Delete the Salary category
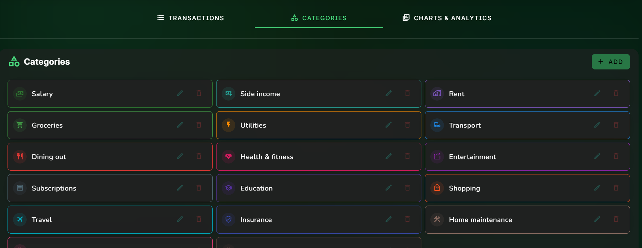The width and height of the screenshot is (642, 248). click(x=199, y=93)
